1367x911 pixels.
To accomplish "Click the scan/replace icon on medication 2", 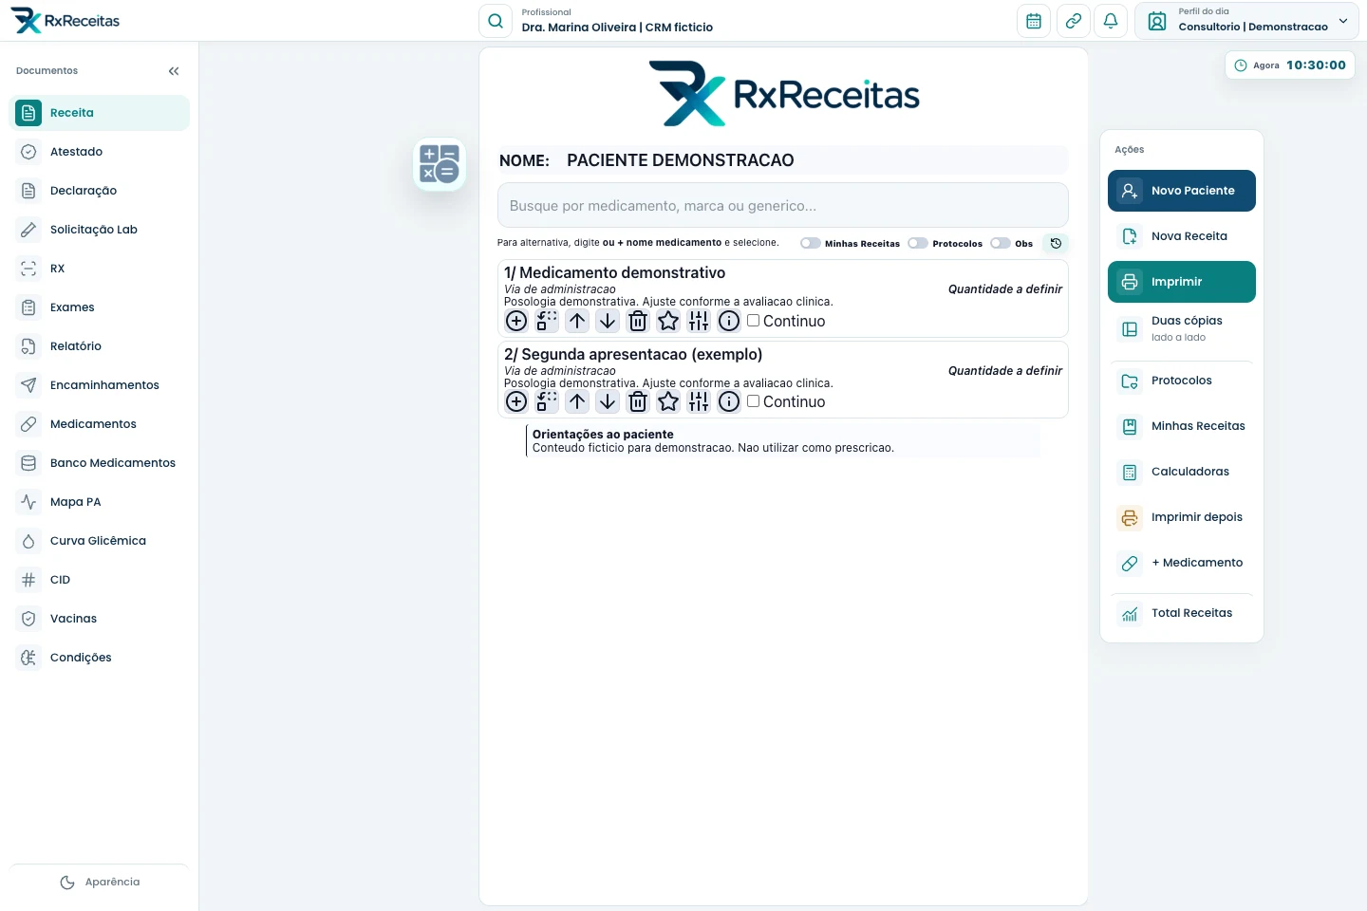I will [547, 401].
